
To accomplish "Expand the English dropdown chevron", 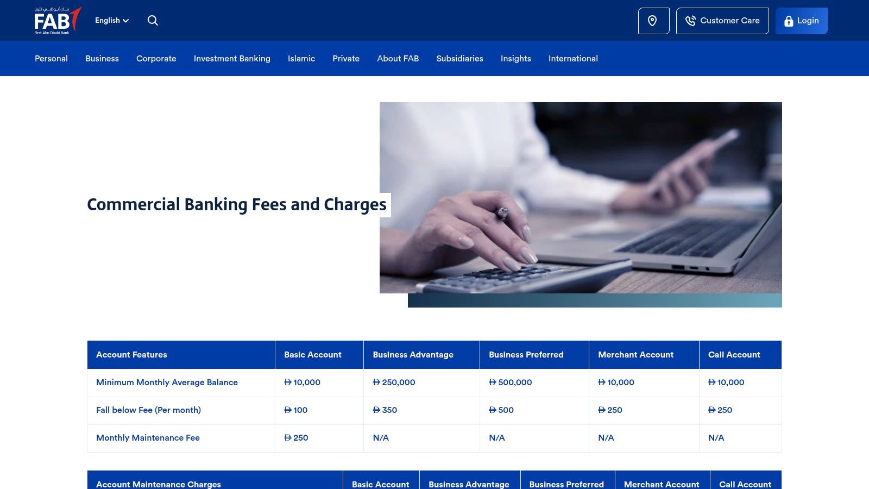I will coord(126,21).
